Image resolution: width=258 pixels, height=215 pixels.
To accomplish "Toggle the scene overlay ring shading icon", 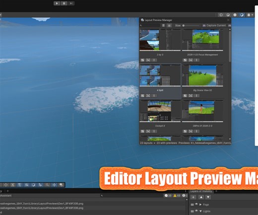I will coord(34,185).
